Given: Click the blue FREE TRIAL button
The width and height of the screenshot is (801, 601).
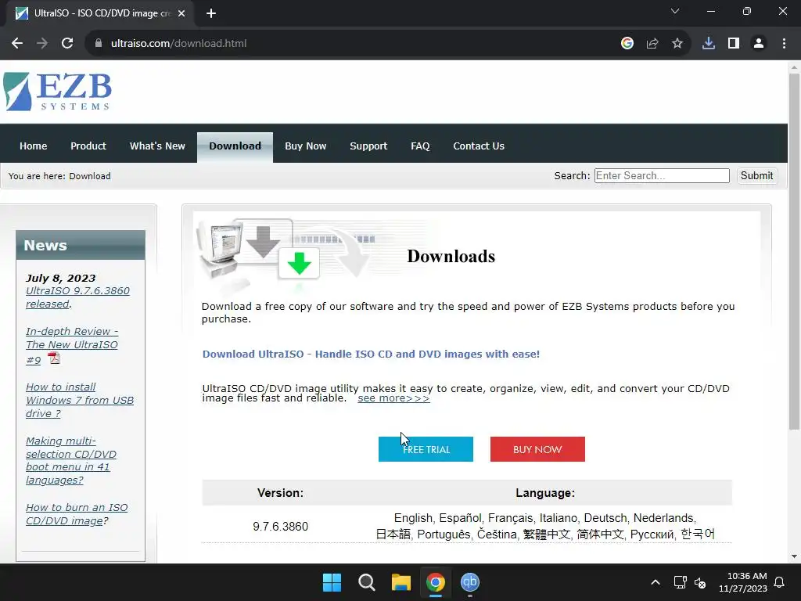Looking at the screenshot, I should point(426,449).
